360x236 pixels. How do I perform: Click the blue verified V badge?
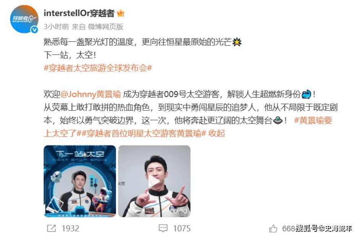pyautogui.click(x=34, y=30)
